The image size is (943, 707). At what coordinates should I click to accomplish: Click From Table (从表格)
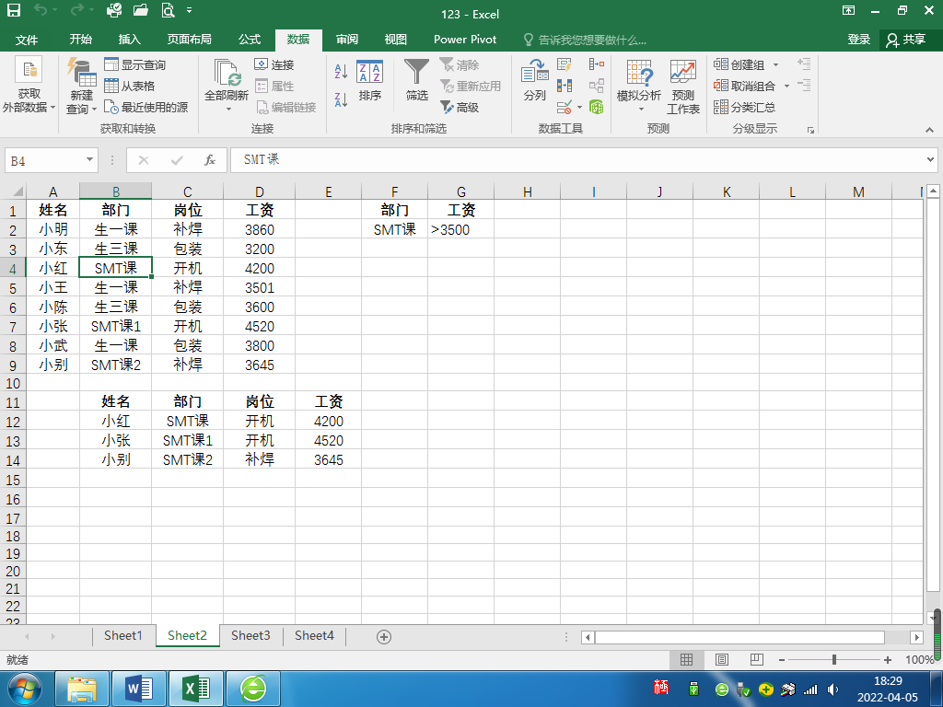[129, 86]
